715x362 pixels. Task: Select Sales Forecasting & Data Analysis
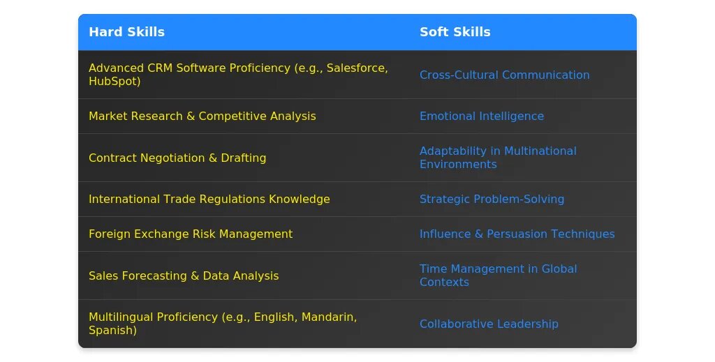[184, 276]
